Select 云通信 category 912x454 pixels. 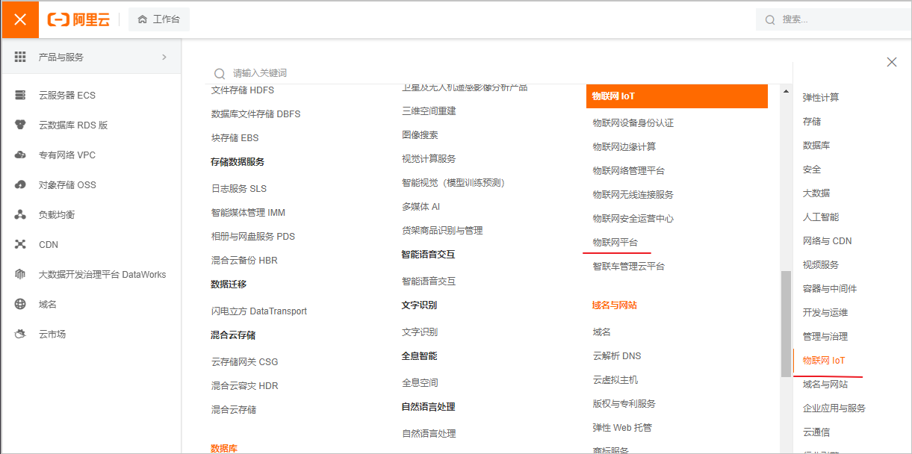(816, 432)
